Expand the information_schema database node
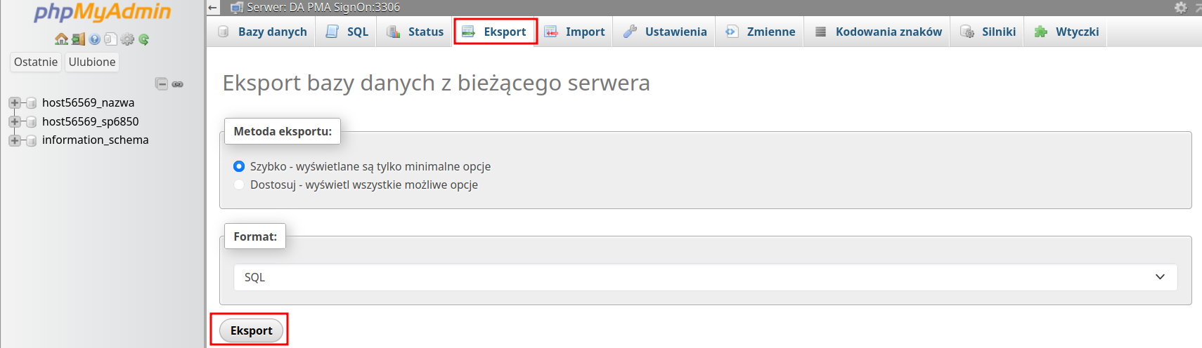The width and height of the screenshot is (1202, 348). (14, 140)
